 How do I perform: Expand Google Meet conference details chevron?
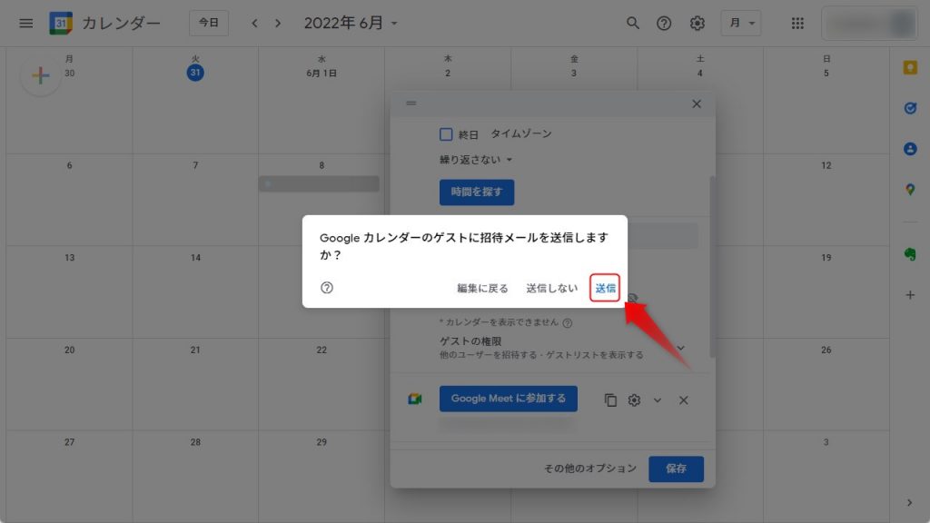(x=658, y=400)
